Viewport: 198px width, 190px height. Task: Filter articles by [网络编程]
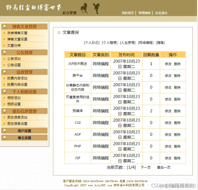pyautogui.click(x=146, y=43)
